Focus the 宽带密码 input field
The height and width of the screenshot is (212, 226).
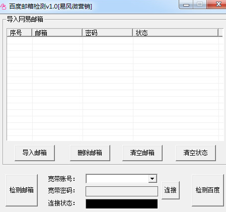(x=122, y=191)
